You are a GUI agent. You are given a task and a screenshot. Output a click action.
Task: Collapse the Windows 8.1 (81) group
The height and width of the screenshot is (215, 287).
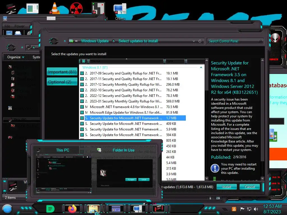(201, 67)
